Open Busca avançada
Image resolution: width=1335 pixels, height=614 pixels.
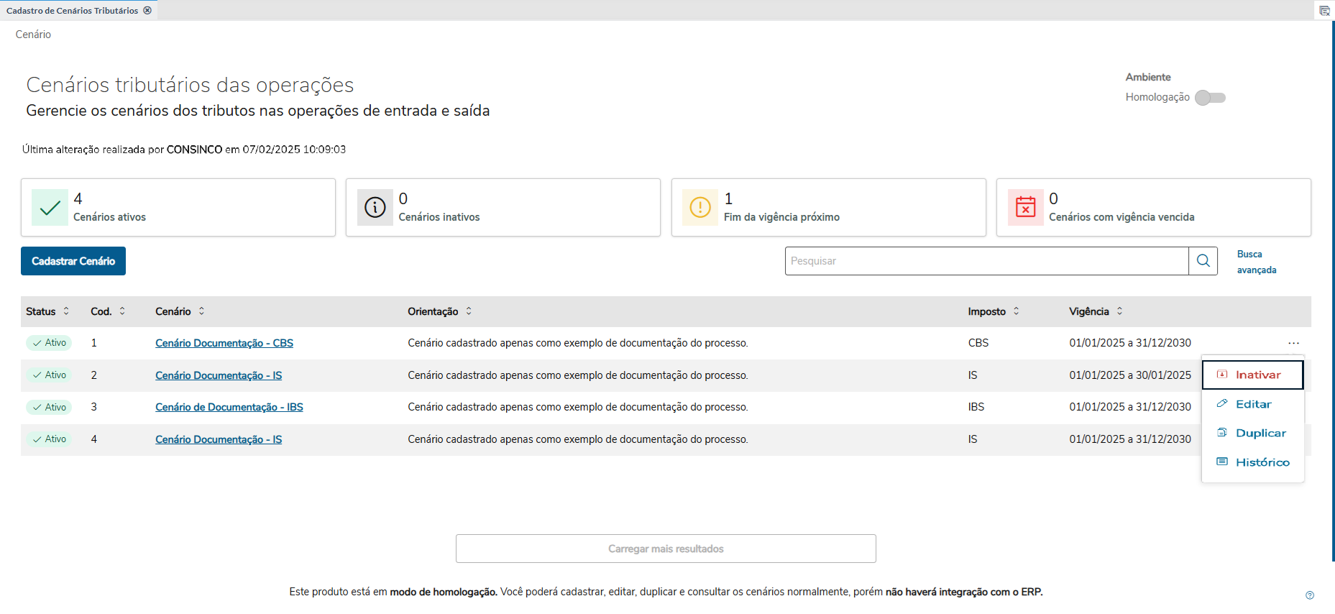pyautogui.click(x=1256, y=262)
